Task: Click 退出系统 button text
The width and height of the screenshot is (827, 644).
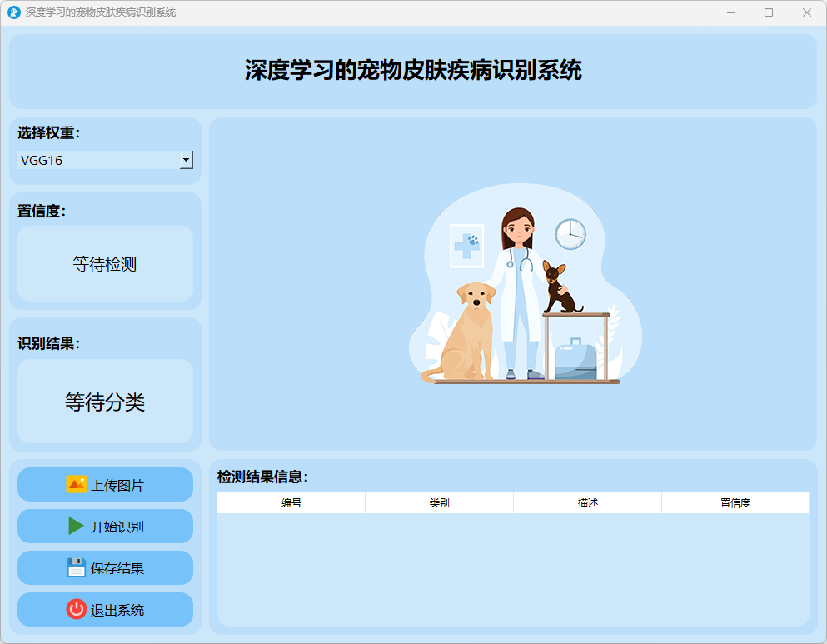Action: point(117,610)
